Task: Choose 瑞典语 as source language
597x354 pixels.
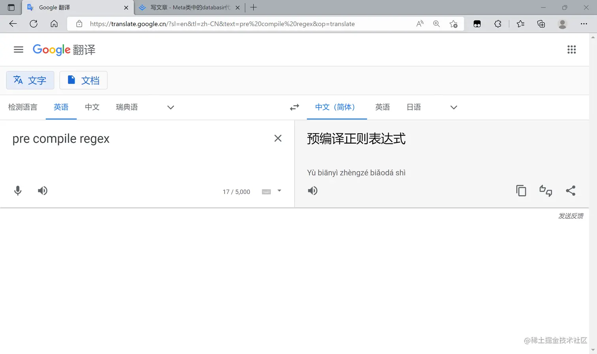Action: click(x=127, y=107)
